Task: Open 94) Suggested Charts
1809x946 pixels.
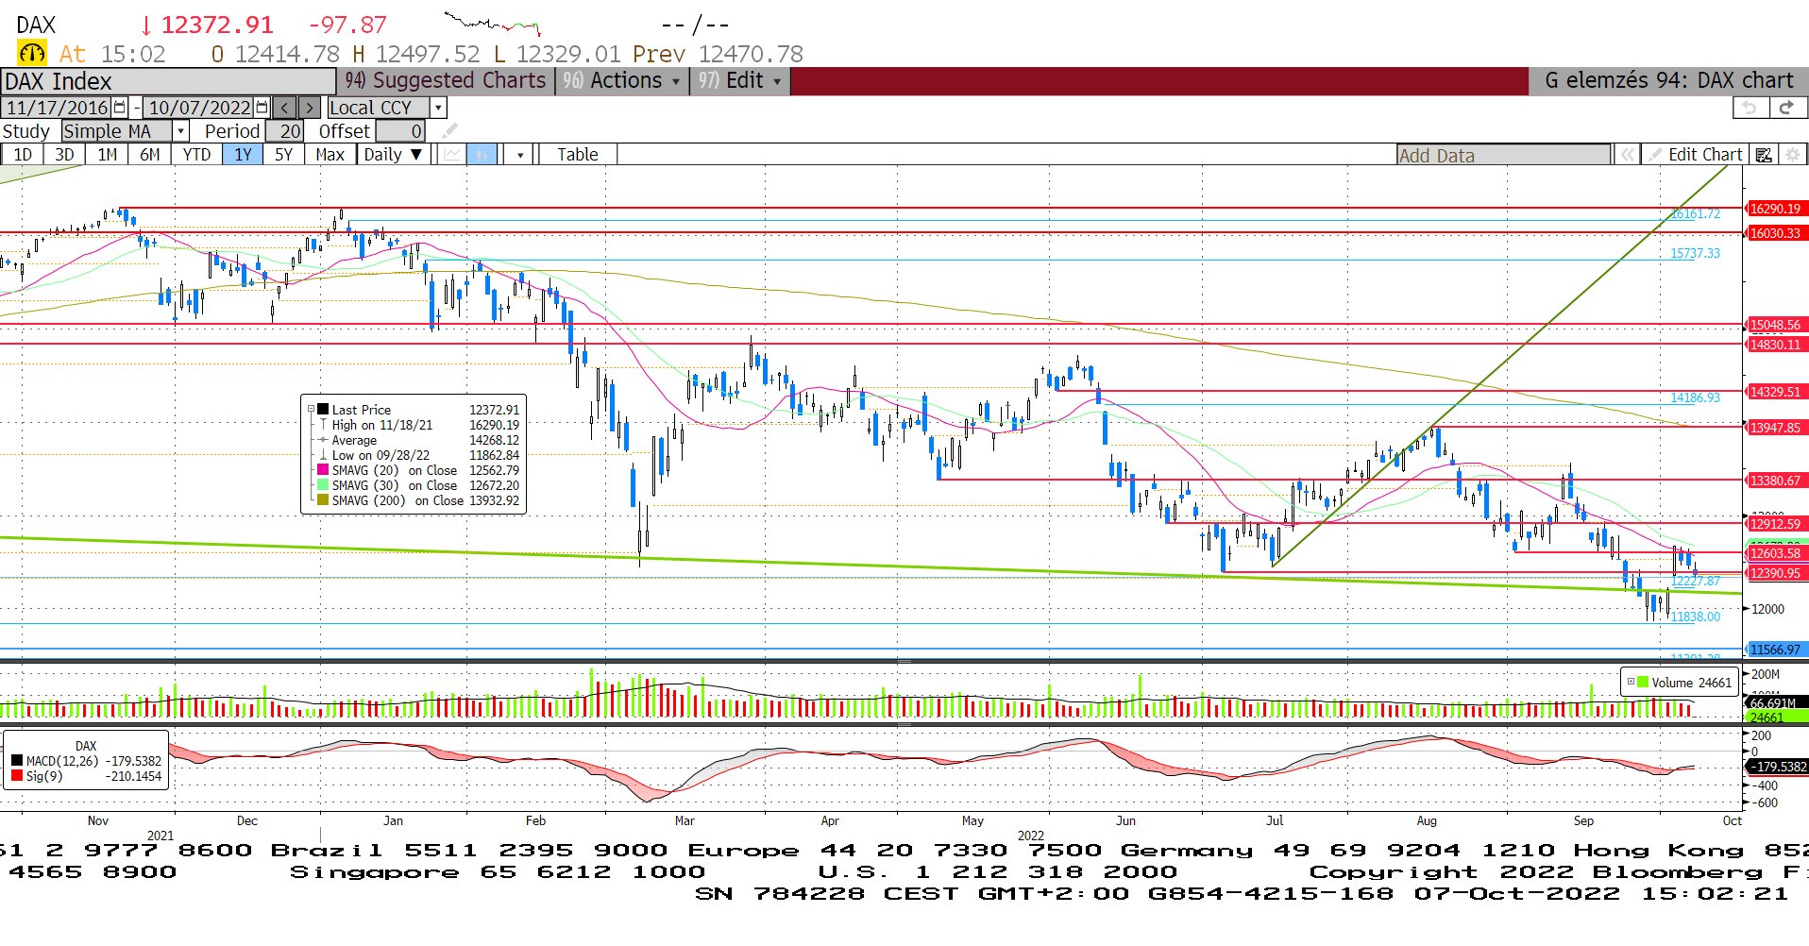Action: [445, 81]
